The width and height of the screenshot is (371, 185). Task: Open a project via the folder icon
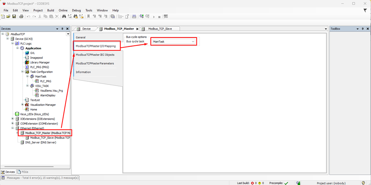[x=8, y=16]
